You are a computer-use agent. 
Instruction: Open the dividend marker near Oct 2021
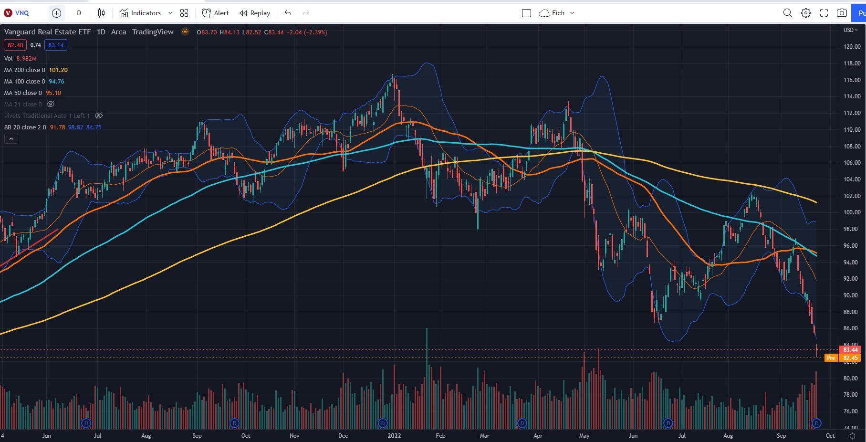tap(234, 423)
